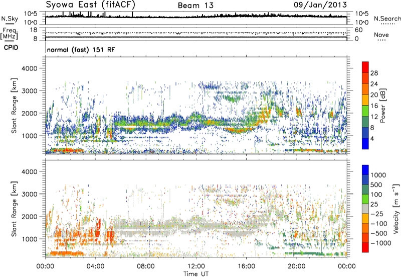Click the "12:00" time tick label
The image size is (401, 277).
(196, 266)
